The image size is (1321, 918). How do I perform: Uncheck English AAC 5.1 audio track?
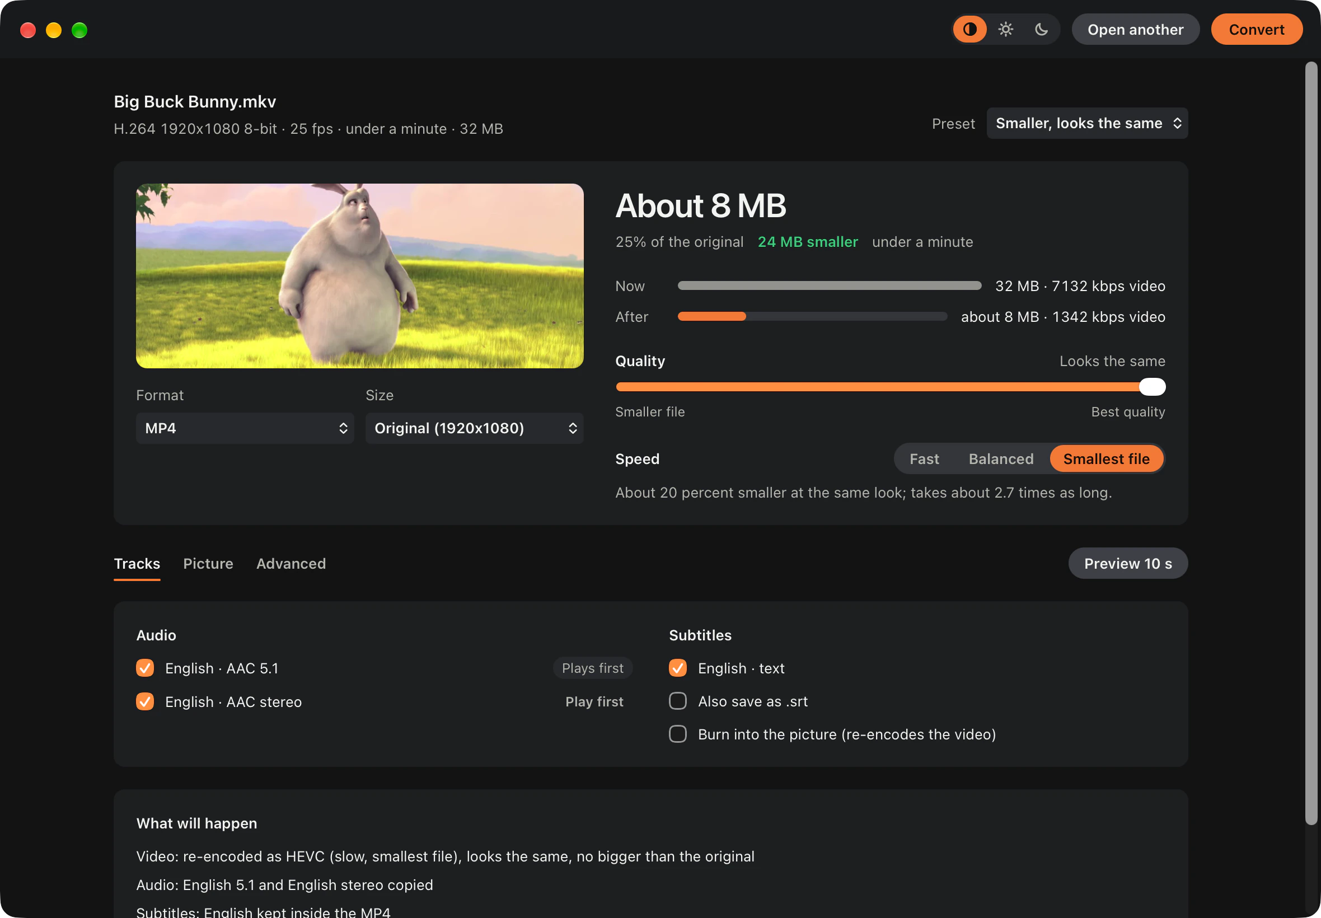[145, 668]
